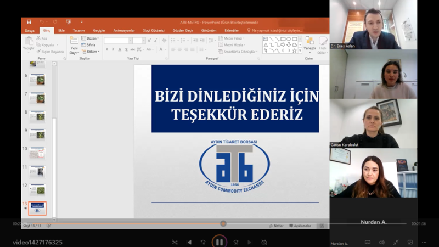The height and width of the screenshot is (247, 439).
Task: Open the Animasyonlar tab
Action: pos(124,31)
